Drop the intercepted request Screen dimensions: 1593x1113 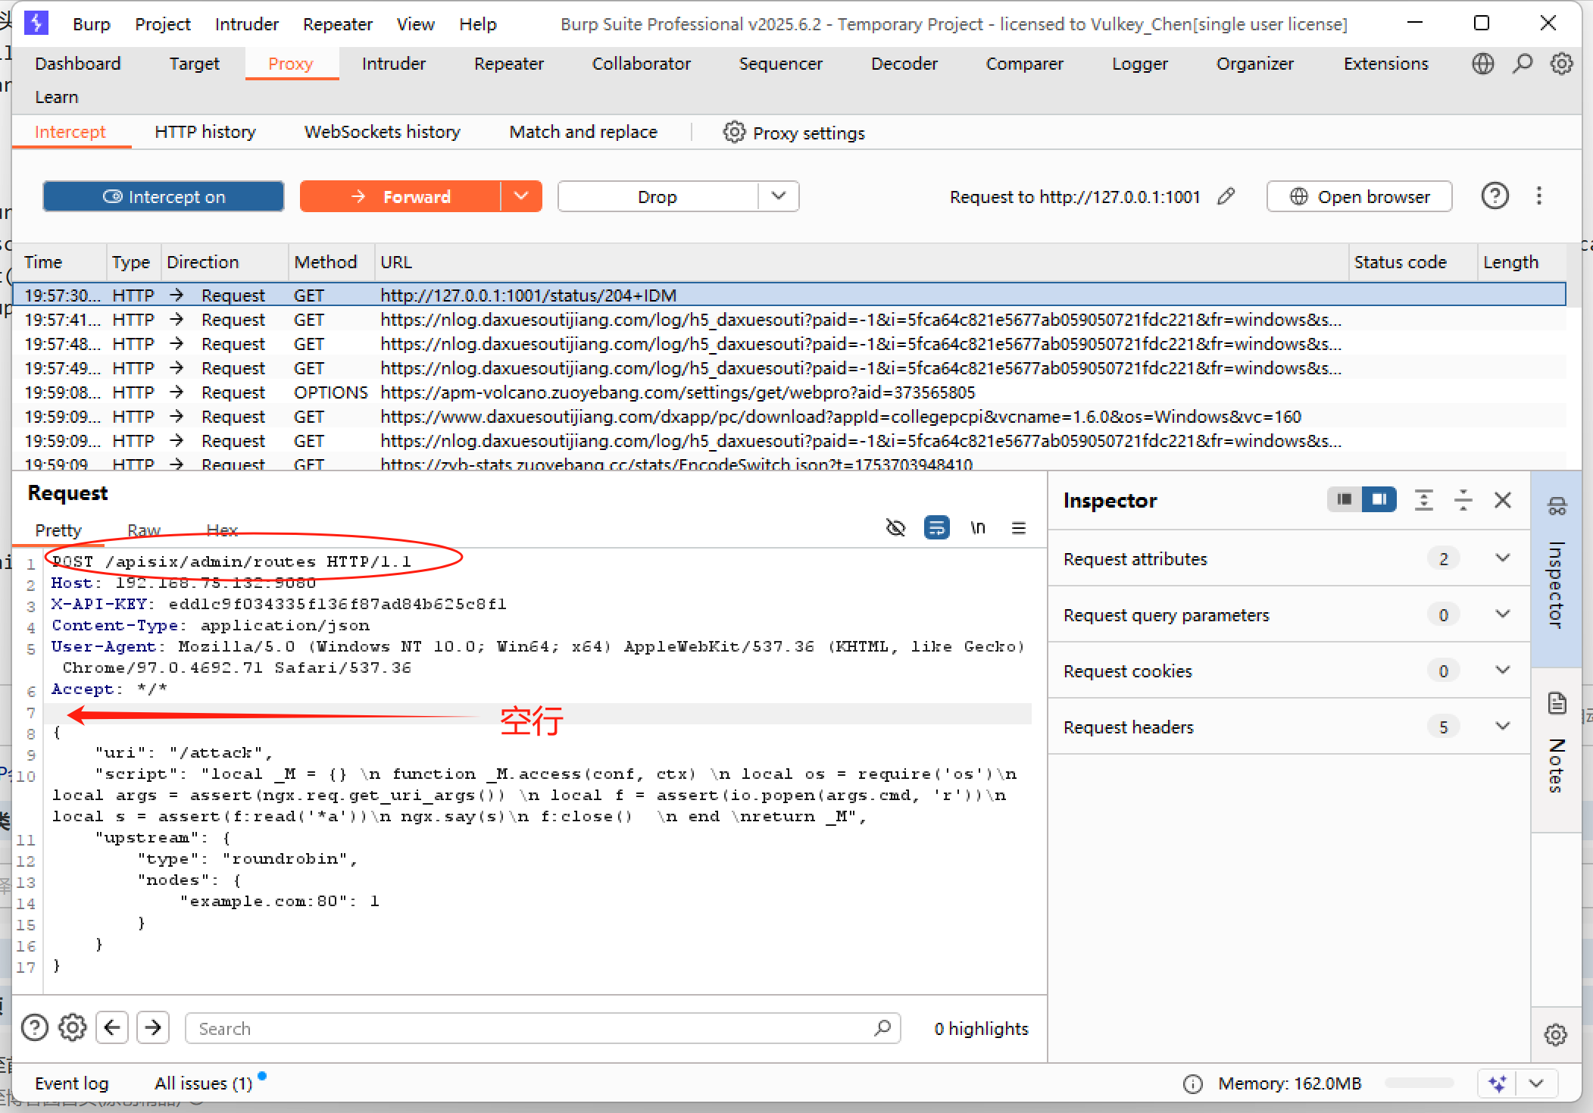pyautogui.click(x=658, y=196)
